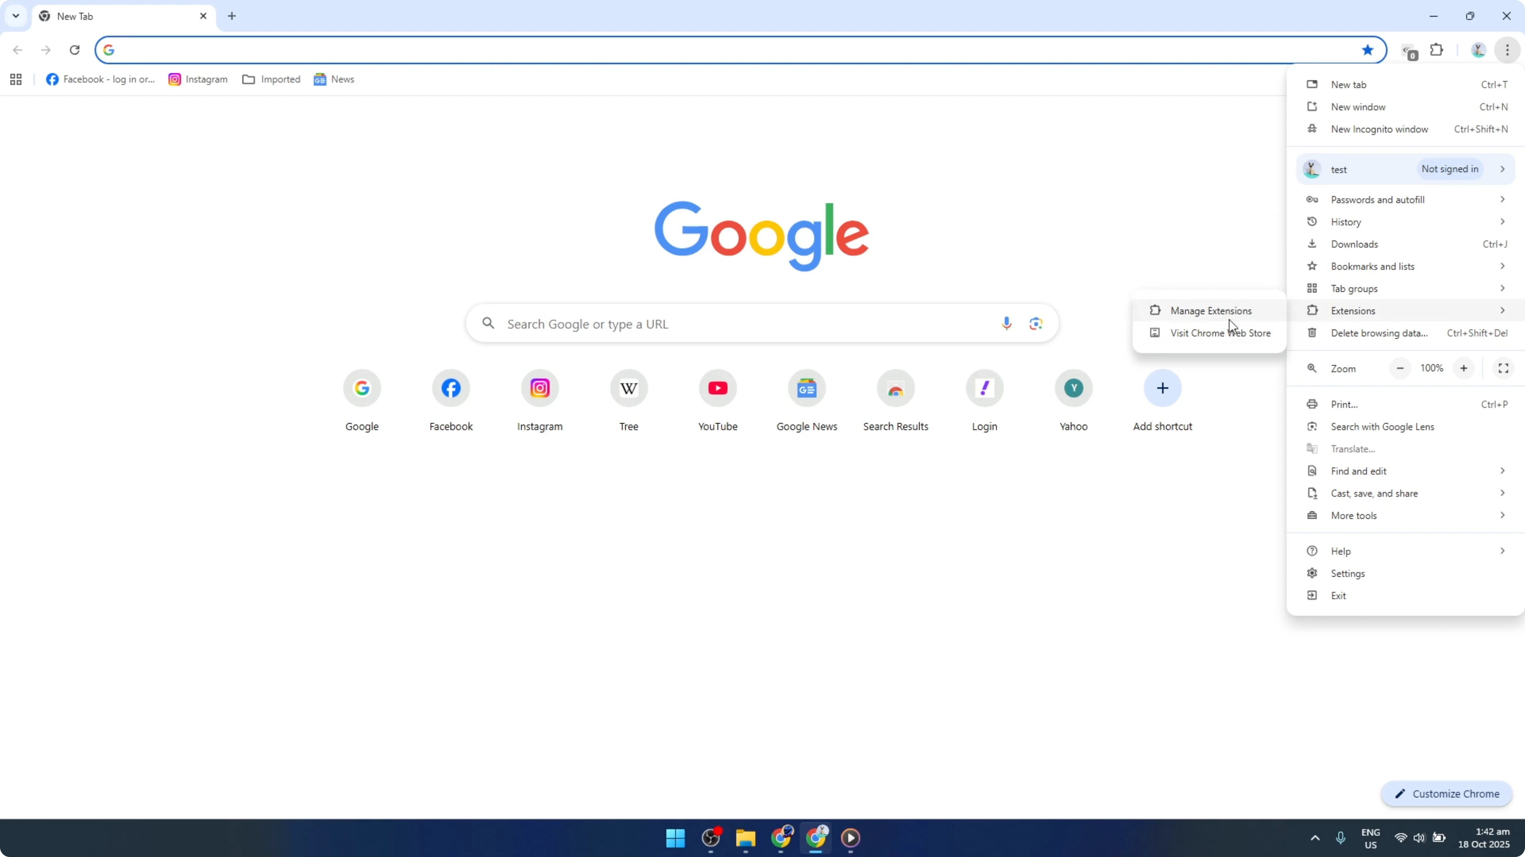This screenshot has height=857, width=1525.
Task: Open the Yahoo shortcut tile
Action: point(1073,401)
